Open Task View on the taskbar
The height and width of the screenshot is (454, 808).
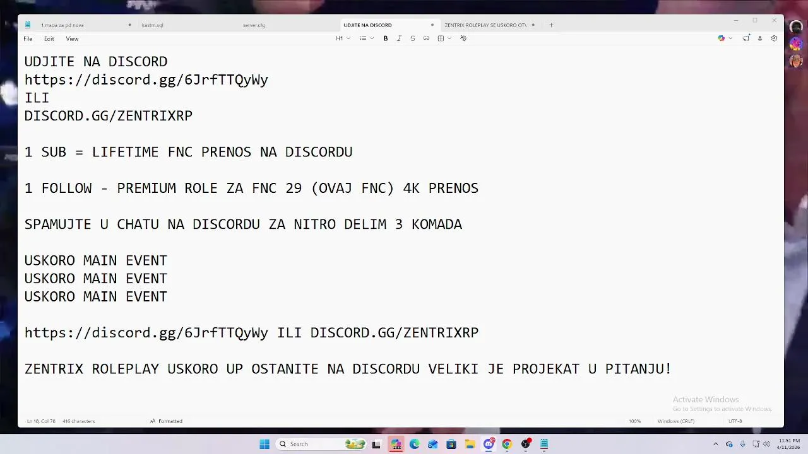coord(377,444)
